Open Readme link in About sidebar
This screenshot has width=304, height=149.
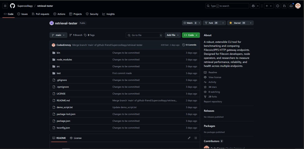tap(211, 72)
